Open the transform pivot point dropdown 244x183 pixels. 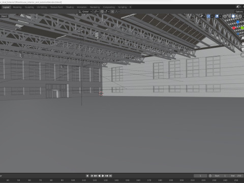pos(97,12)
